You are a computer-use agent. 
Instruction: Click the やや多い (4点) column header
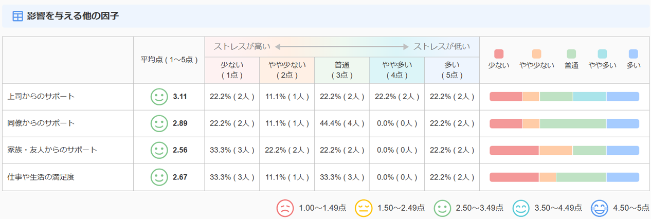396,70
